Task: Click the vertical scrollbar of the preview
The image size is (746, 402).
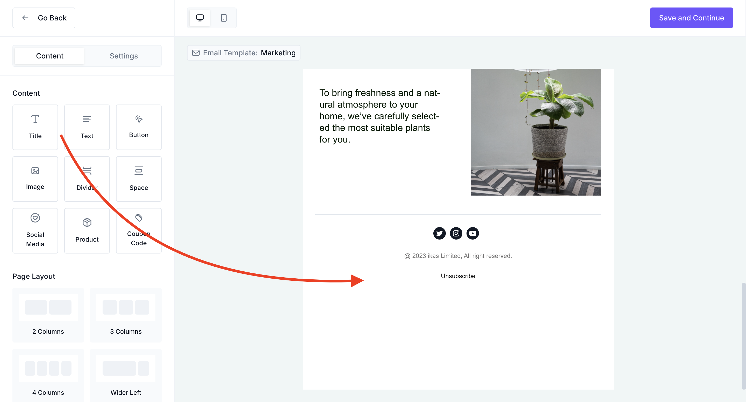Action: pyautogui.click(x=743, y=336)
